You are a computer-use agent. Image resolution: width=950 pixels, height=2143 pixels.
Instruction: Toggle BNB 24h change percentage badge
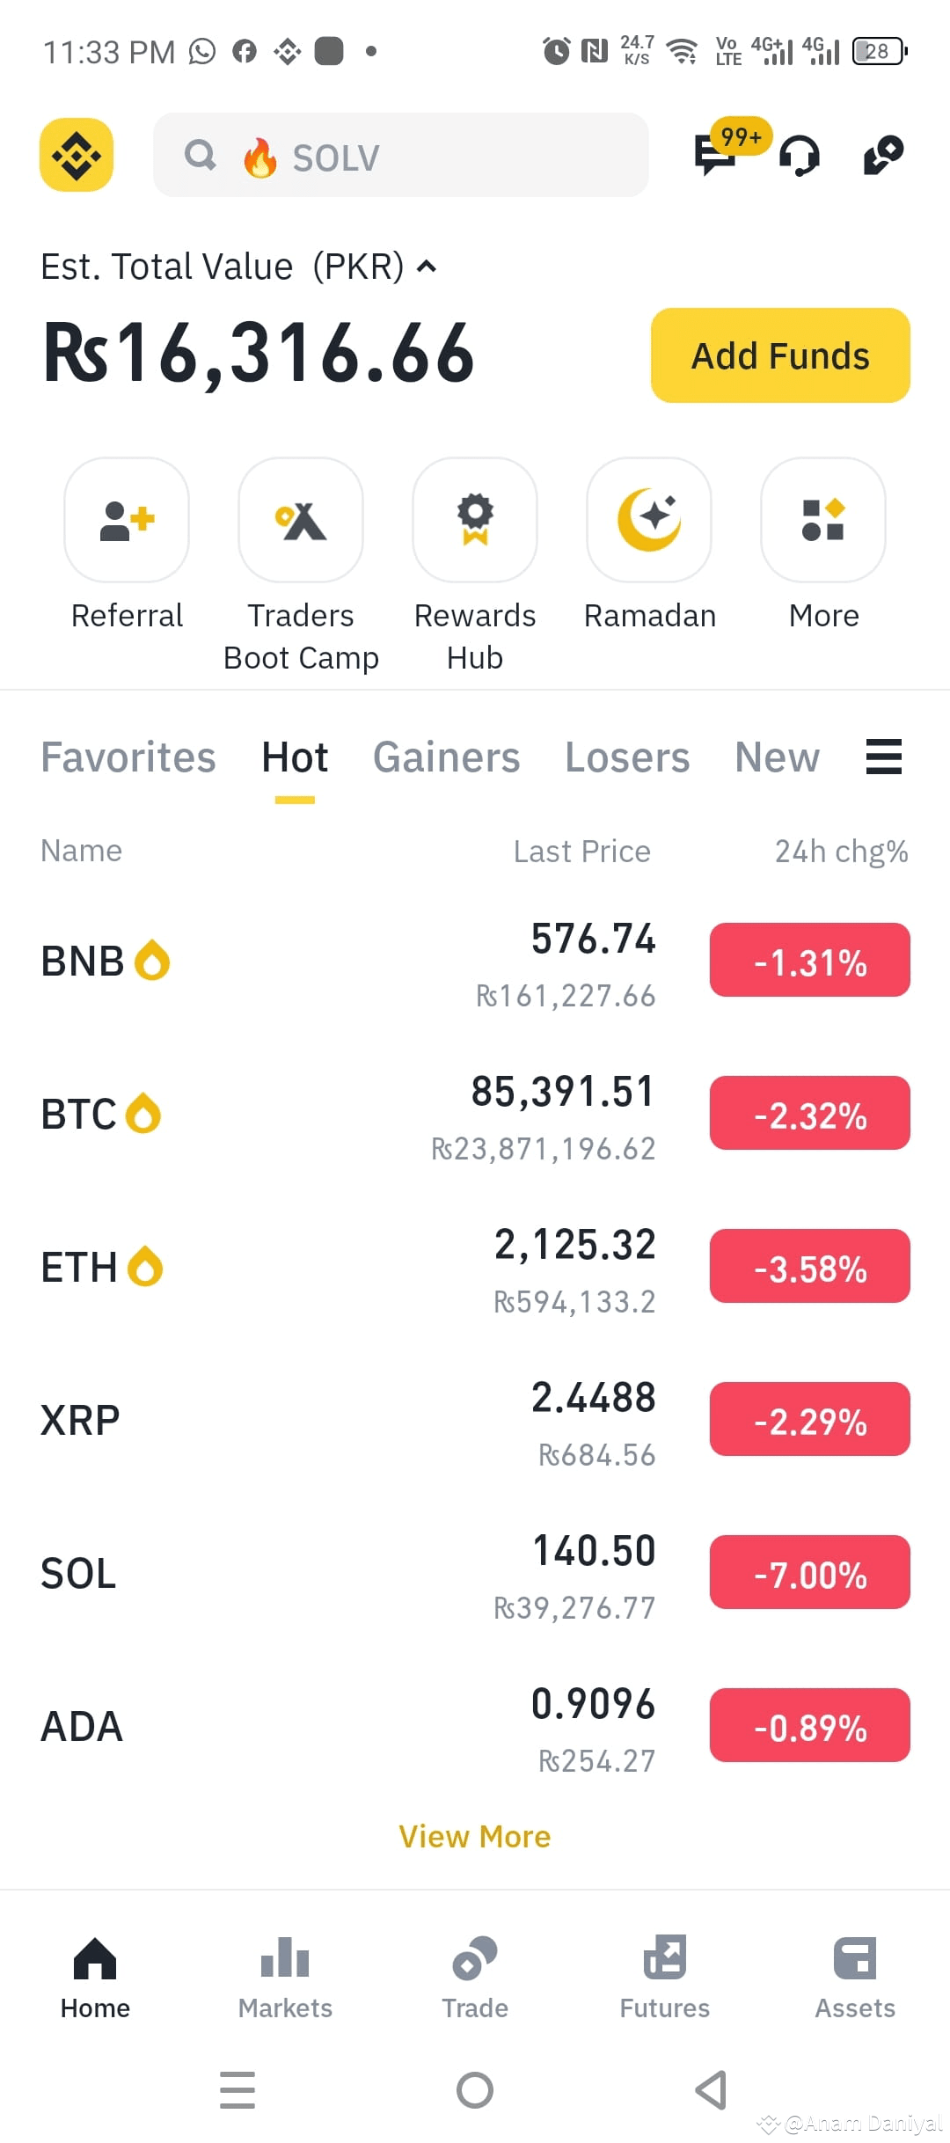tap(810, 960)
